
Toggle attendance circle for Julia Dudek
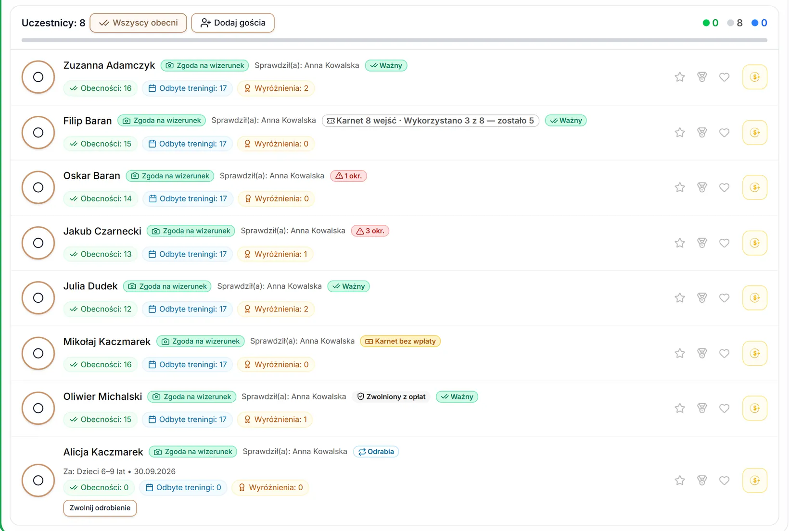[38, 298]
